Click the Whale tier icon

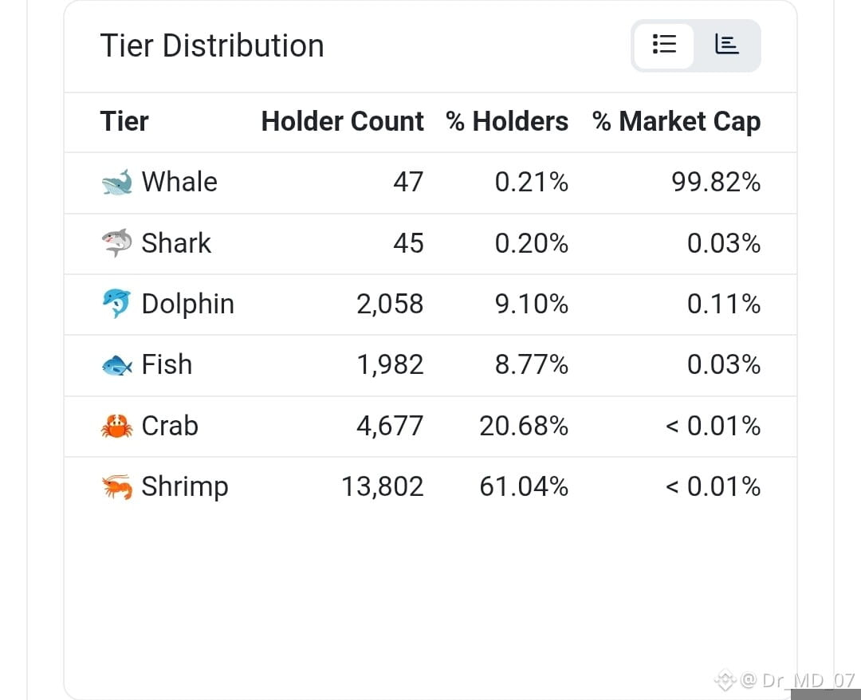tap(117, 183)
